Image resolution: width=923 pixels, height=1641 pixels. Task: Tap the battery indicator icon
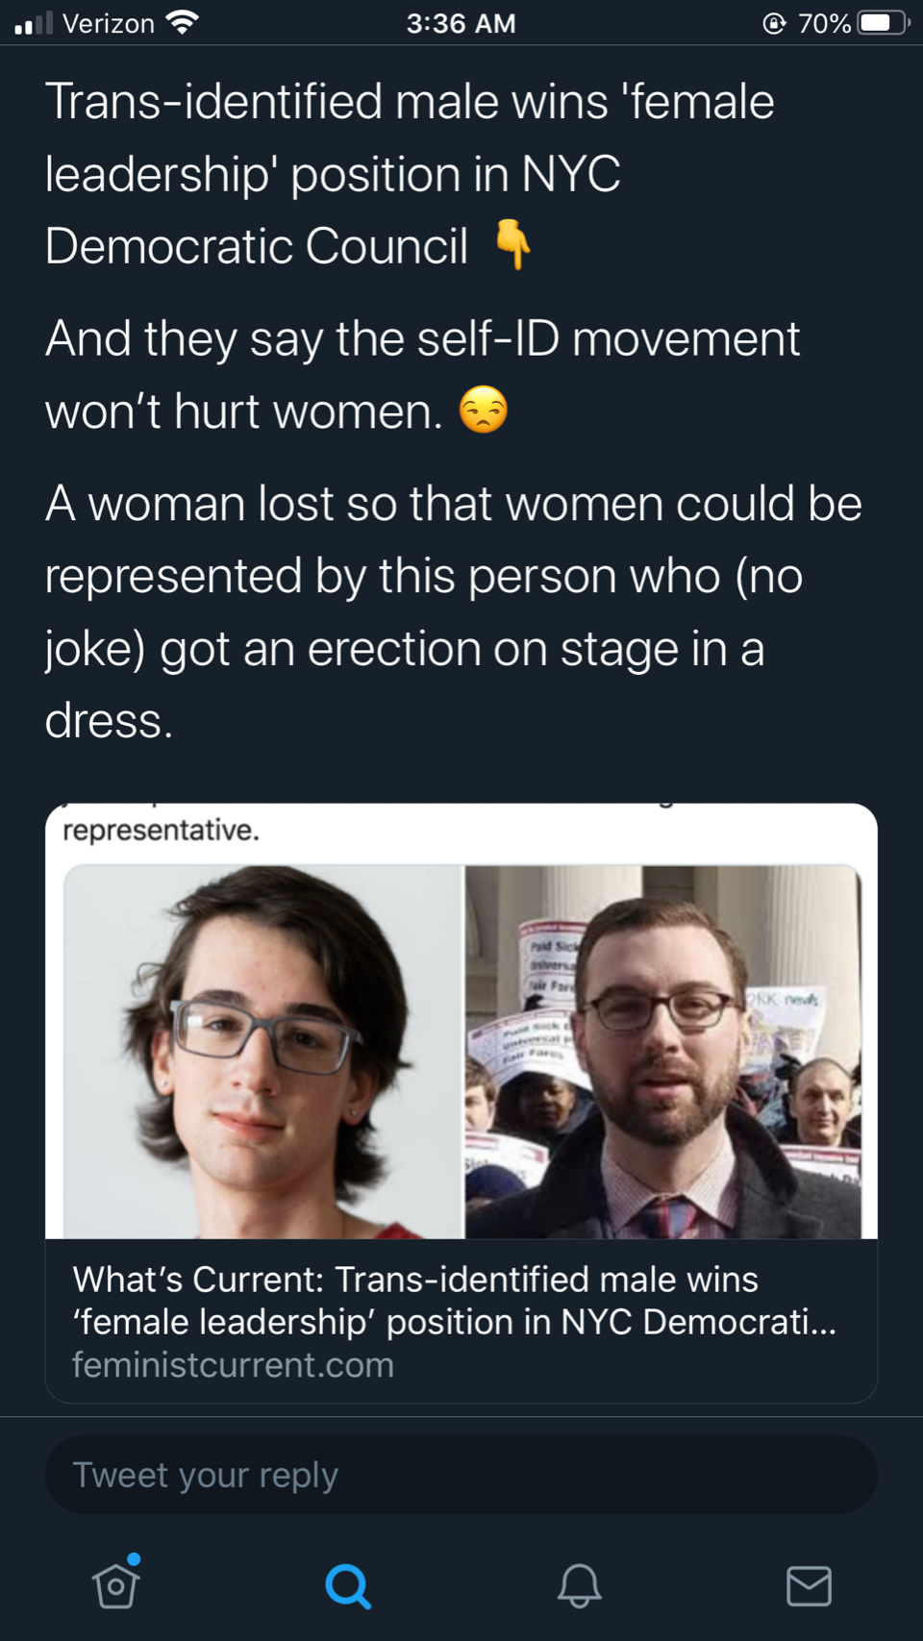[882, 23]
